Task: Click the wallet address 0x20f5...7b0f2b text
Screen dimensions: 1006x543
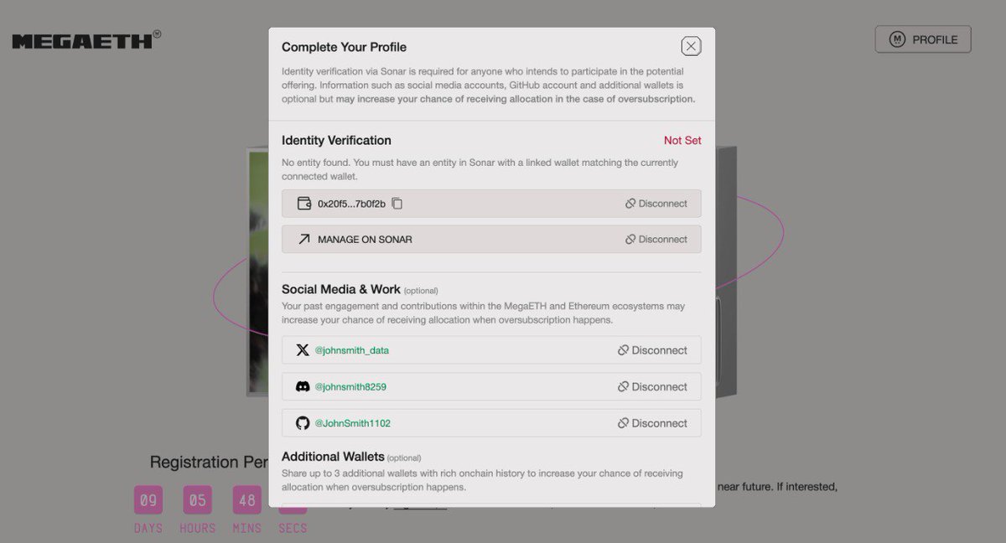Action: 351,204
